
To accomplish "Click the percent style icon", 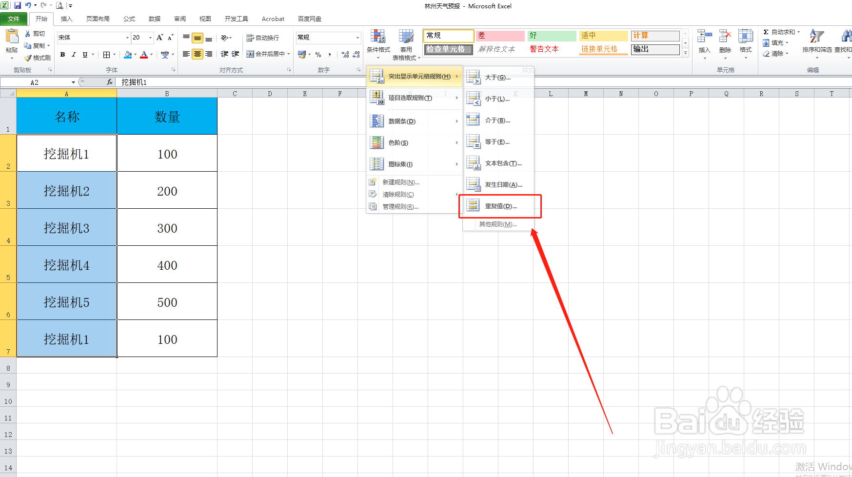I will [x=318, y=55].
